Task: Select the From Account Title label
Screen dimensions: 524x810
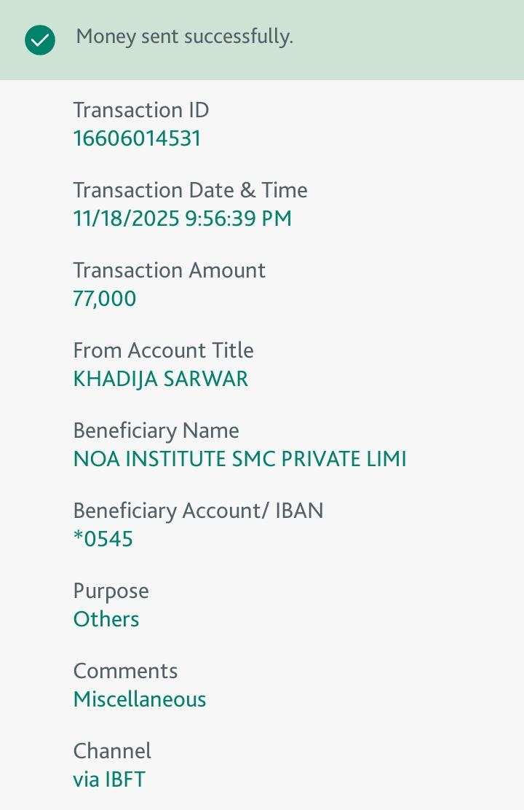Action: pyautogui.click(x=163, y=350)
